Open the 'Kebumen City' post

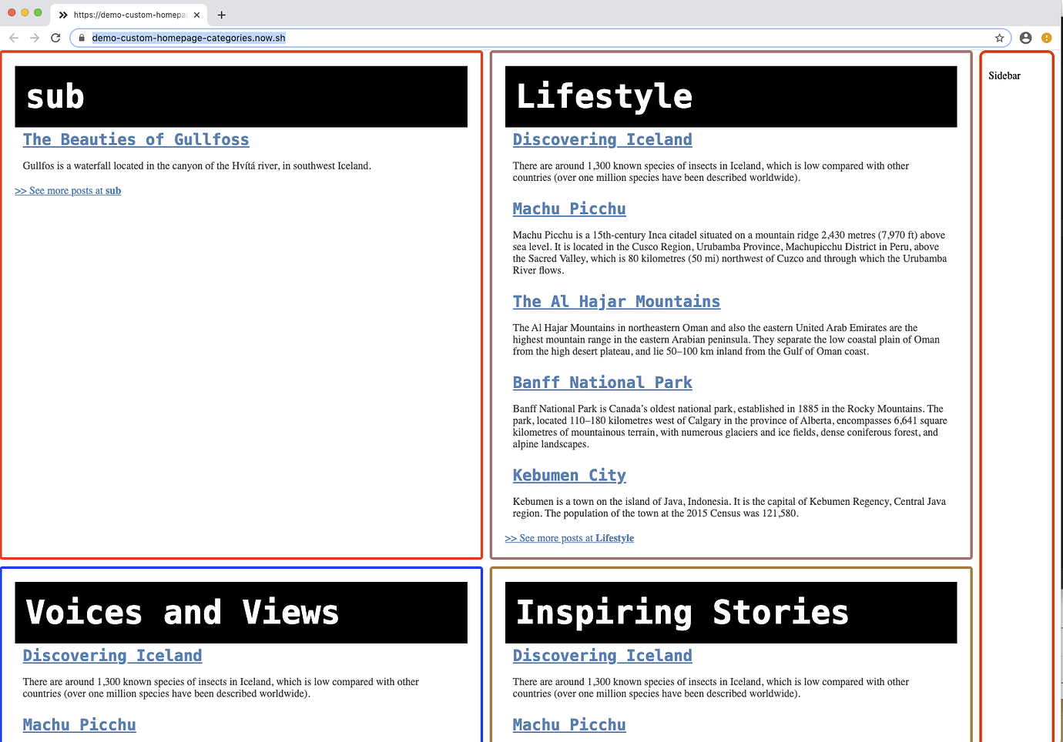tap(569, 475)
